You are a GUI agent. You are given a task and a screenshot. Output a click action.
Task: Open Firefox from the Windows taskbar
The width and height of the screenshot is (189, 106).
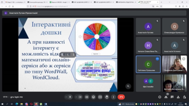(x=36, y=104)
